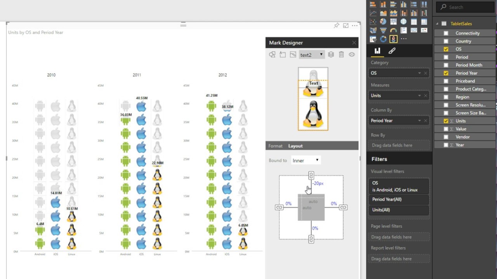Open visual More options ellipsis menu

click(355, 26)
